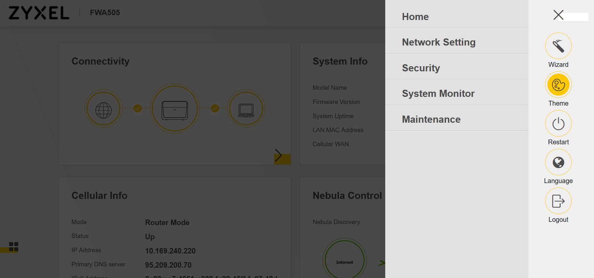Click the Nebula Control heading
Image resolution: width=594 pixels, height=278 pixels.
(x=347, y=196)
